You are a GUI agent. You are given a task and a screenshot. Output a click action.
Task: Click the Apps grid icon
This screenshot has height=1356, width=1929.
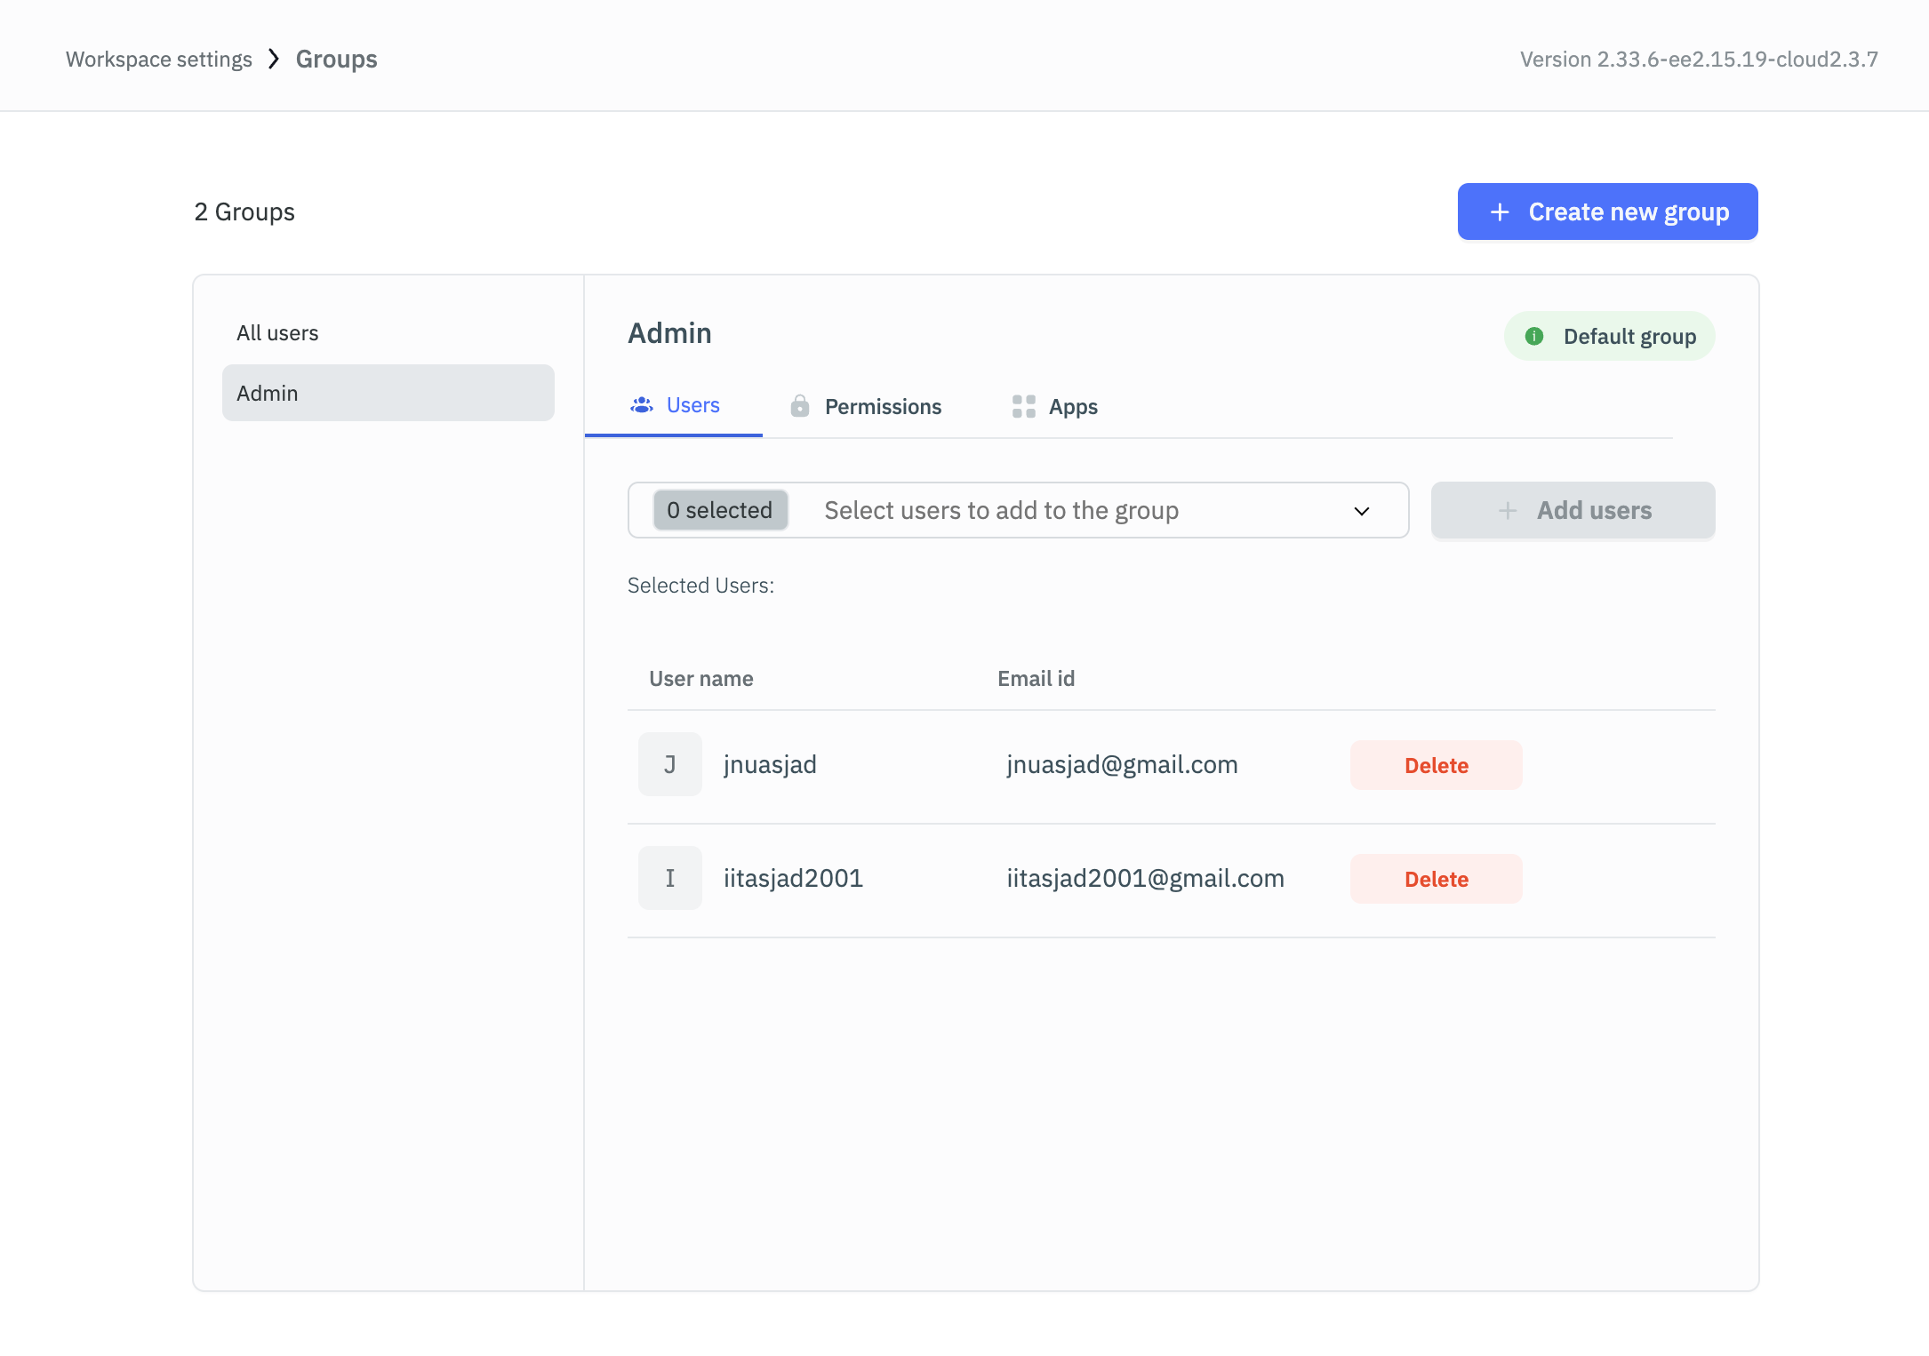[1023, 406]
